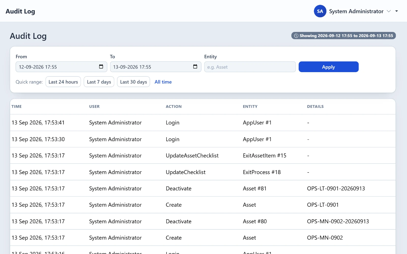This screenshot has height=254, width=407.
Task: Click into the From date field
Action: point(61,67)
